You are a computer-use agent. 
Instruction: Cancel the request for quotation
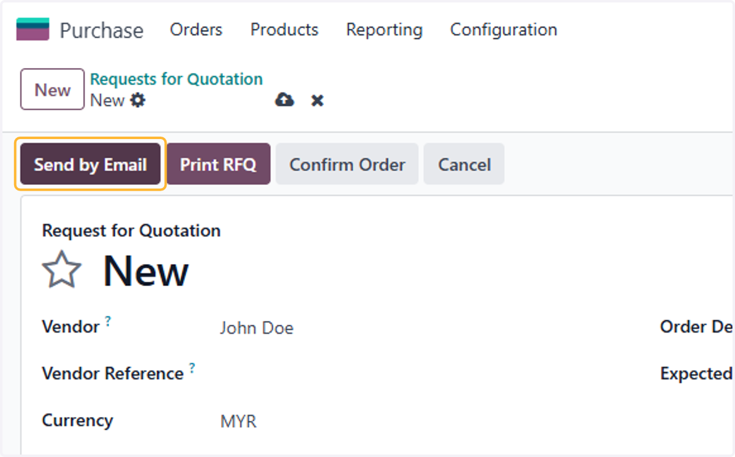(464, 164)
